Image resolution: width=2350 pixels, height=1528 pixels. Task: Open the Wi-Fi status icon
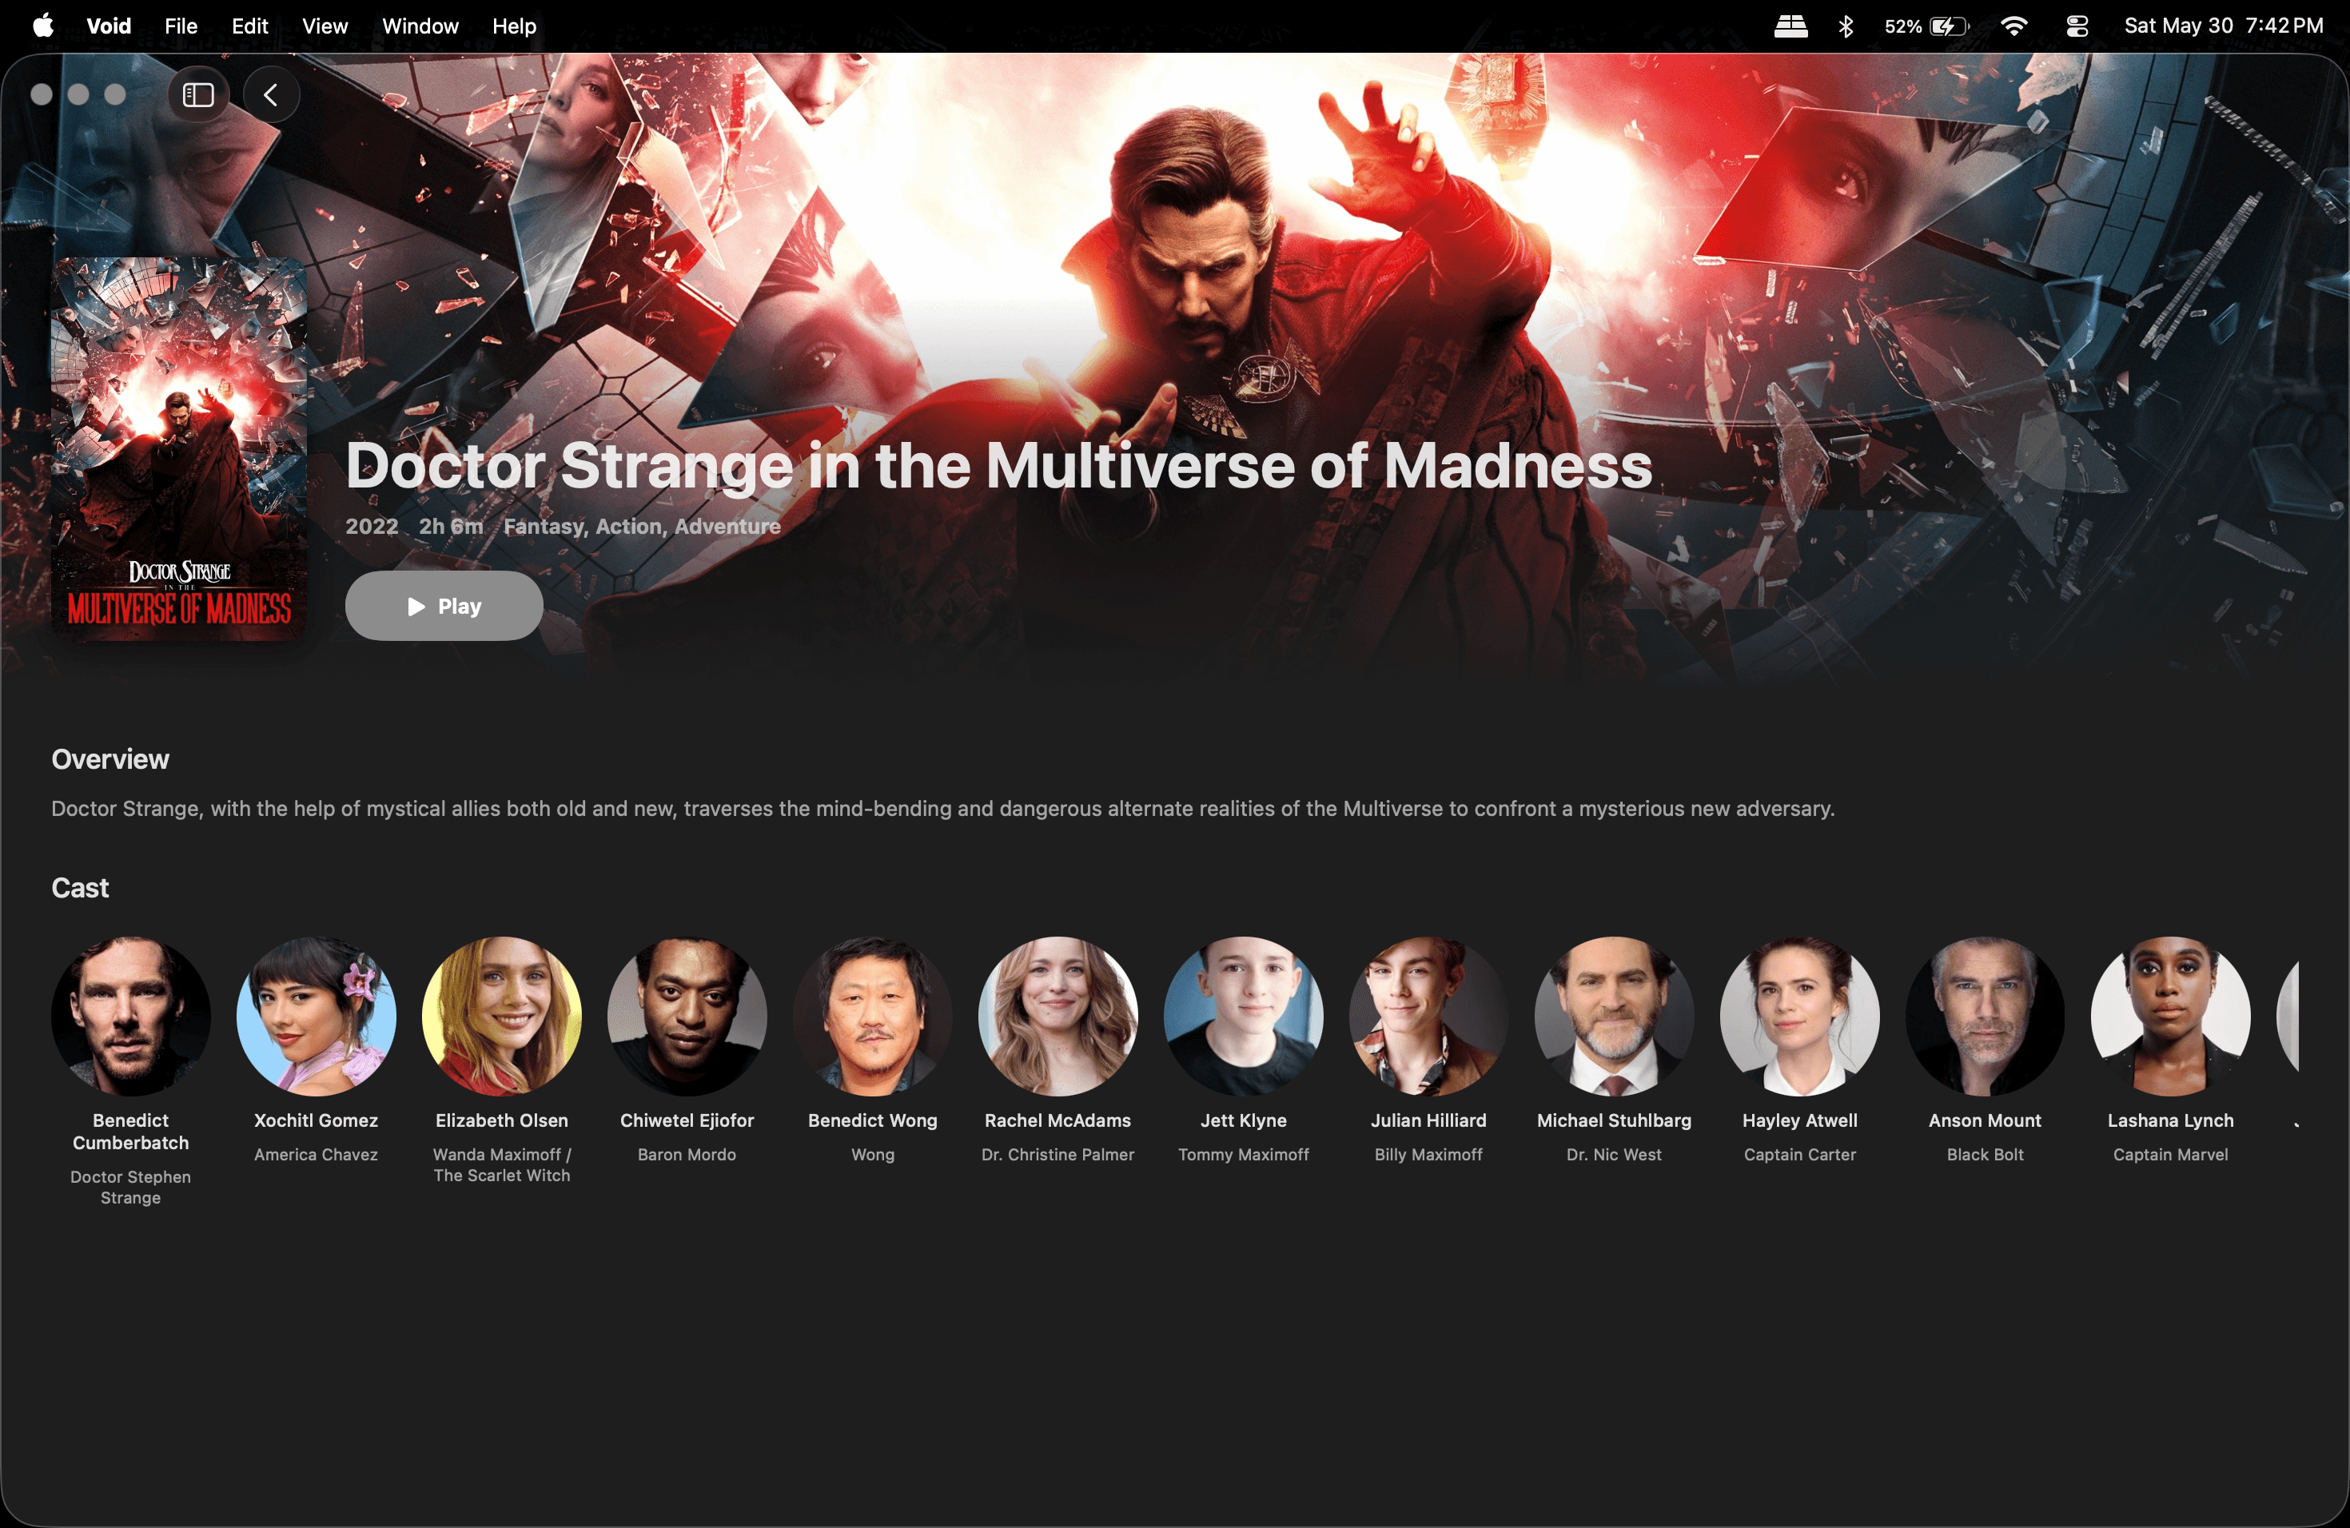(x=2013, y=26)
